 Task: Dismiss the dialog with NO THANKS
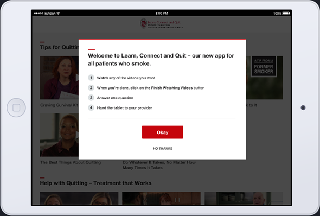tap(163, 148)
